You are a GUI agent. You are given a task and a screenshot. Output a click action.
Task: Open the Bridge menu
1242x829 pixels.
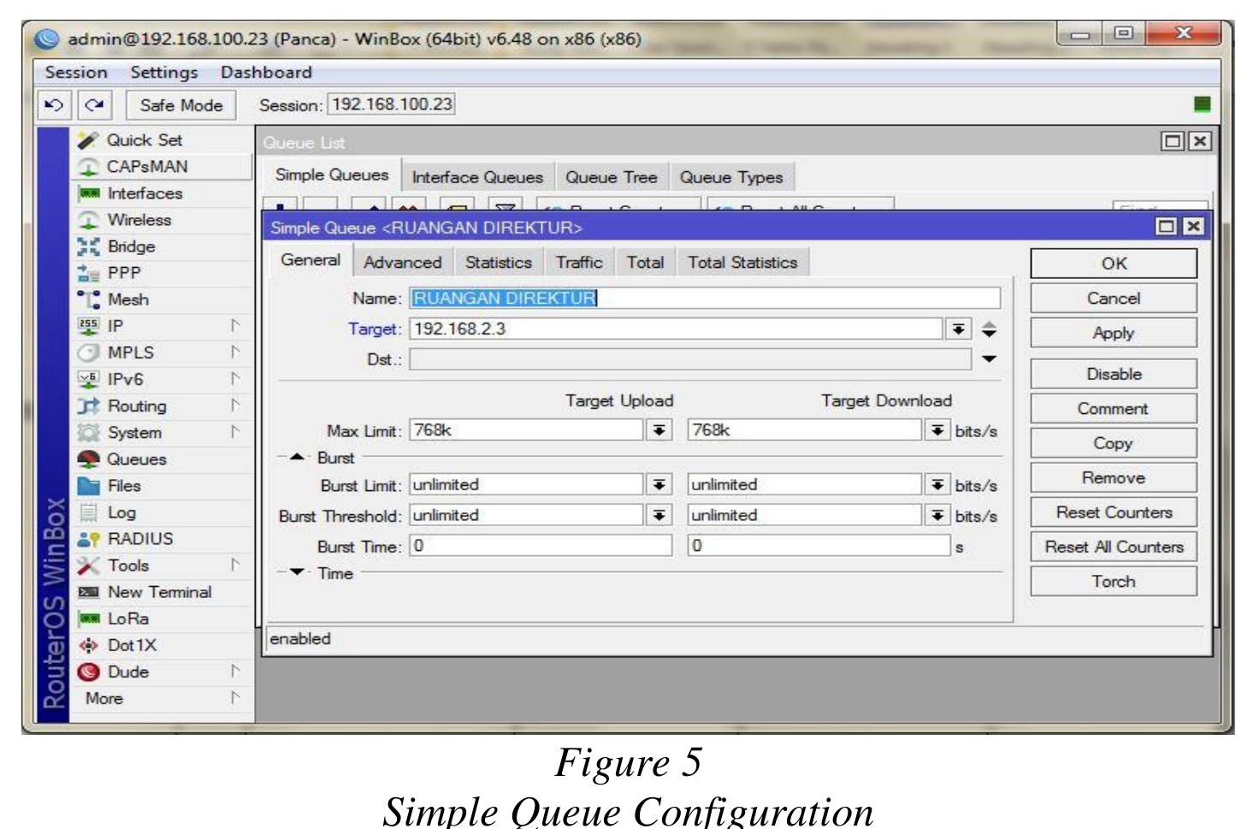pyautogui.click(x=131, y=246)
